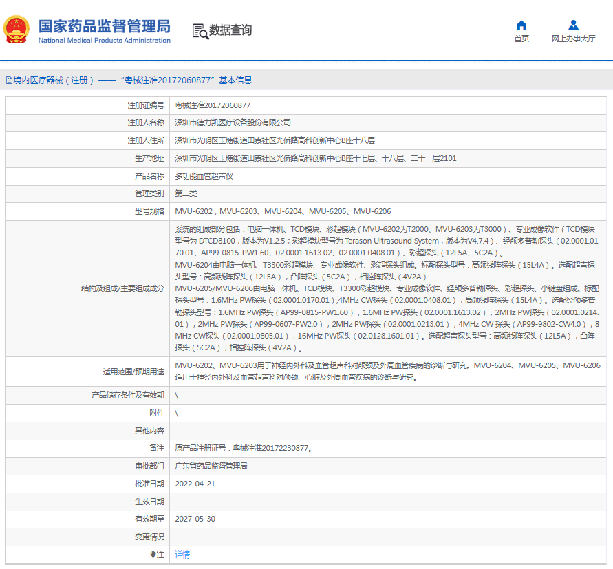Open the 详情 link

pos(182,554)
